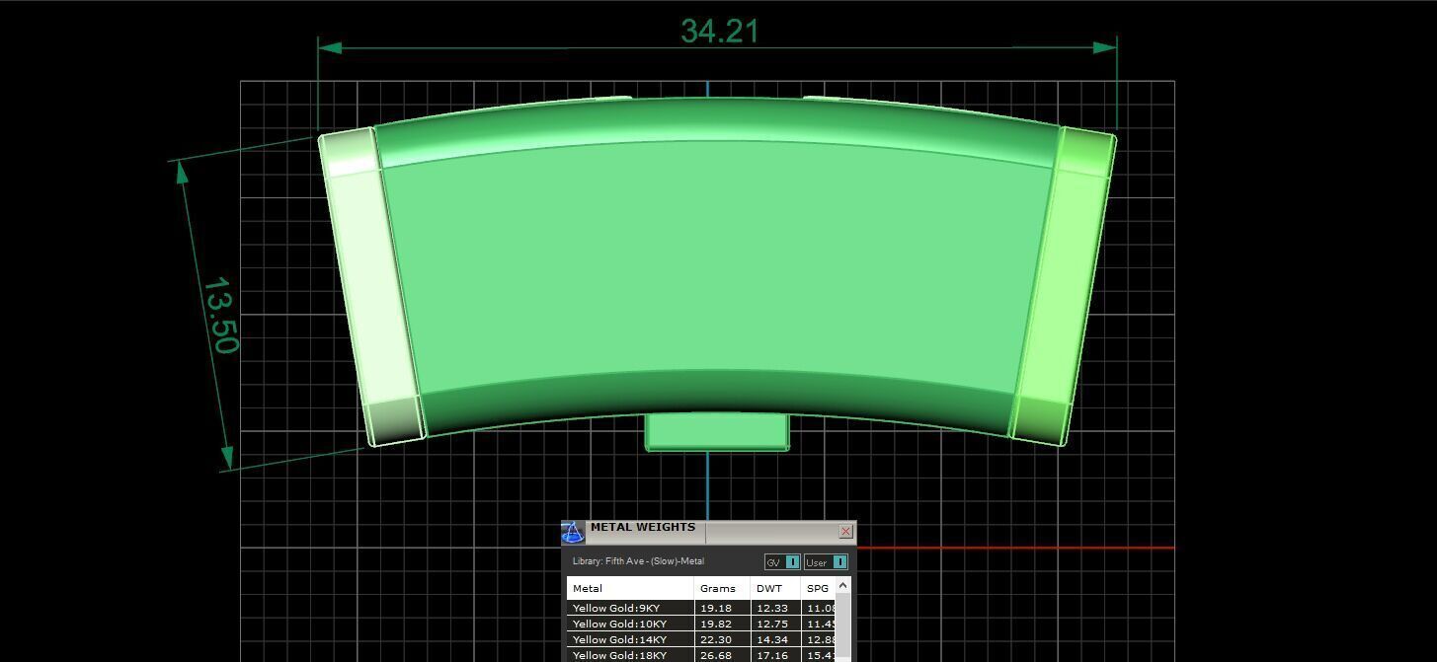Select the pale left end cap of the band
The height and width of the screenshot is (662, 1437).
click(372, 288)
